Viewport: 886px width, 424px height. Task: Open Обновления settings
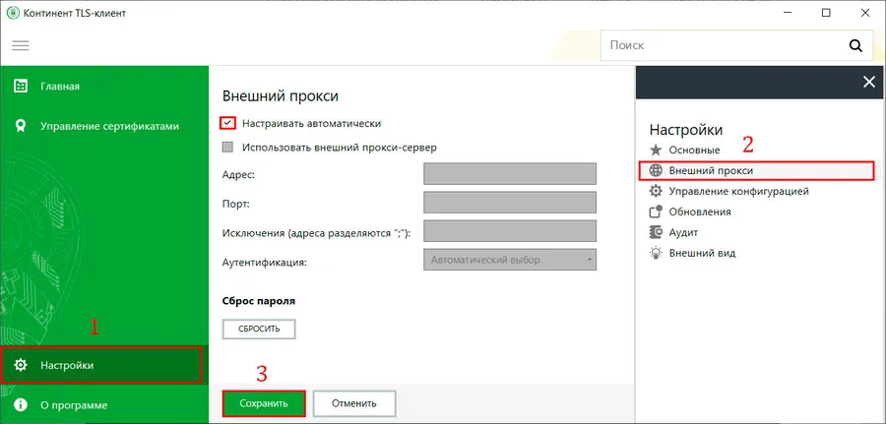700,212
